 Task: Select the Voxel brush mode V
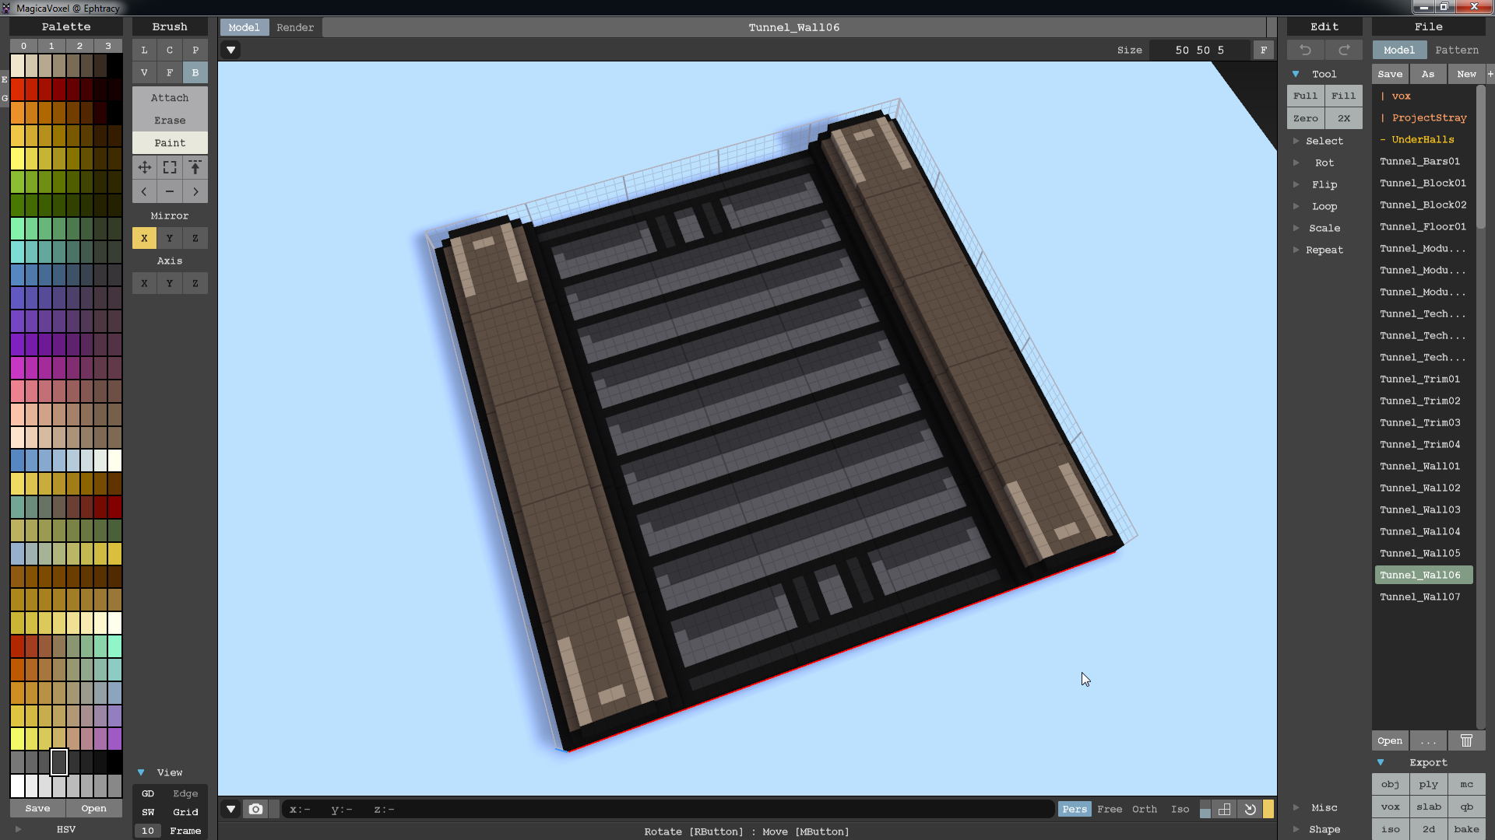(x=144, y=72)
